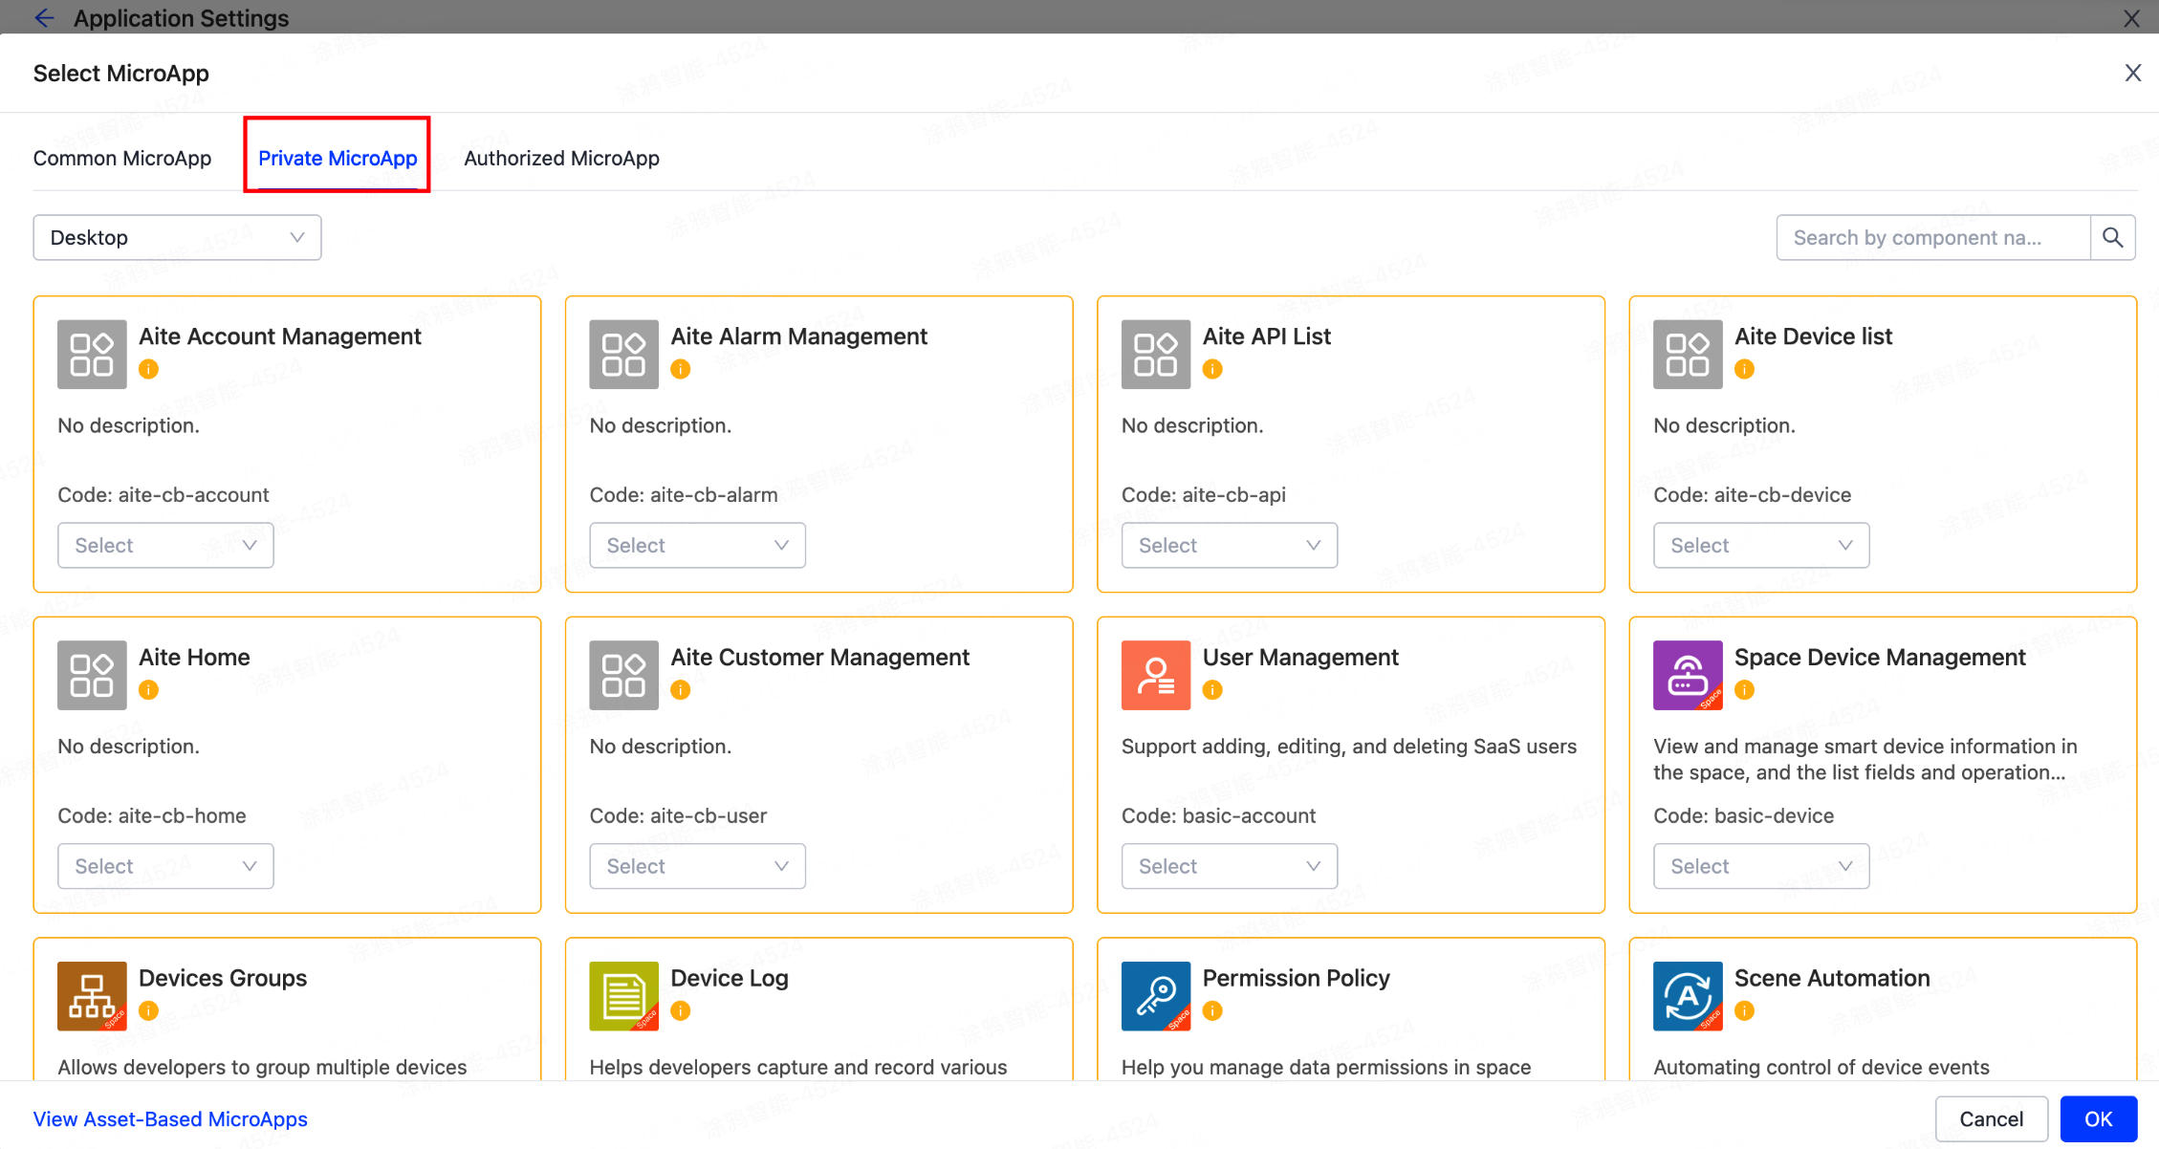Screen dimensions: 2159x1149
Task: Click the Space Device Management icon
Action: click(x=1687, y=675)
